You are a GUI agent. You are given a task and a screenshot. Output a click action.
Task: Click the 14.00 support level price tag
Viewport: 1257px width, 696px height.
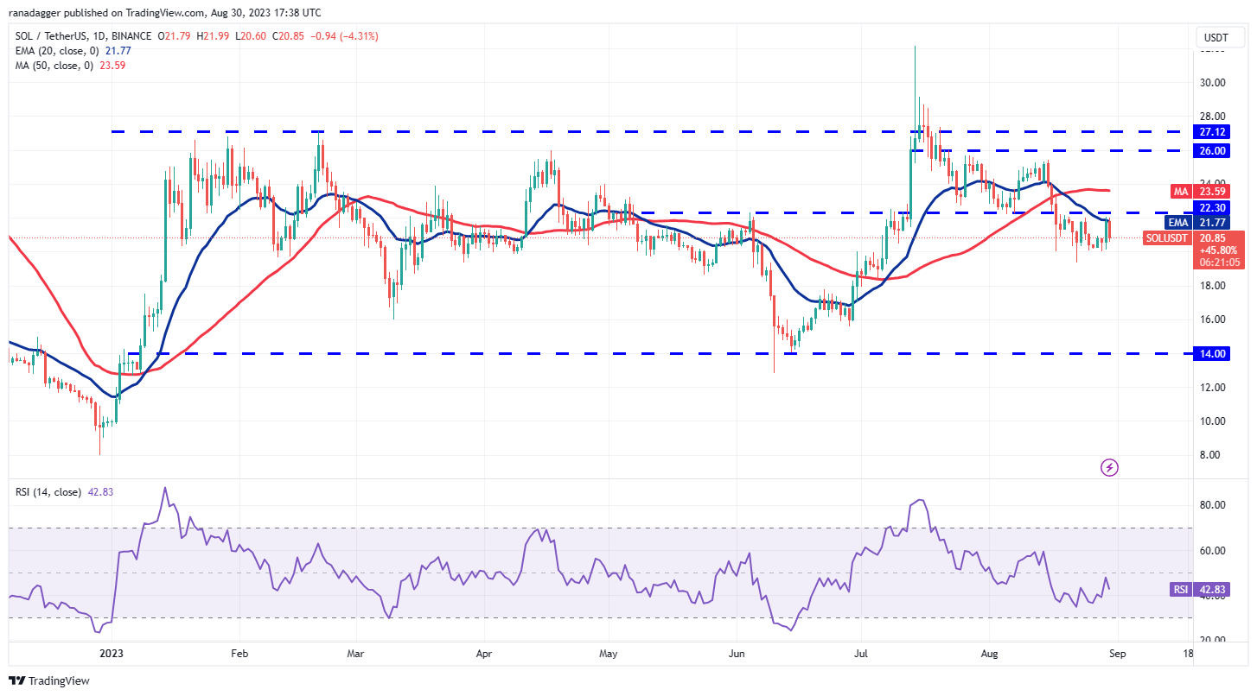click(1209, 353)
